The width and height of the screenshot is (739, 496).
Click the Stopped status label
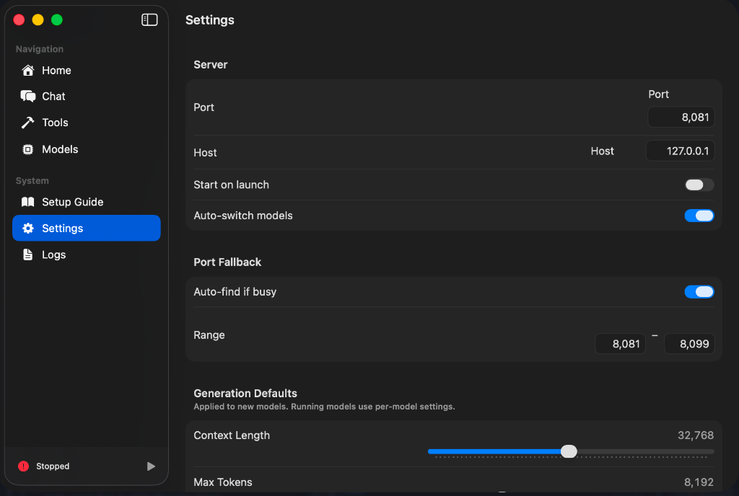coord(53,466)
